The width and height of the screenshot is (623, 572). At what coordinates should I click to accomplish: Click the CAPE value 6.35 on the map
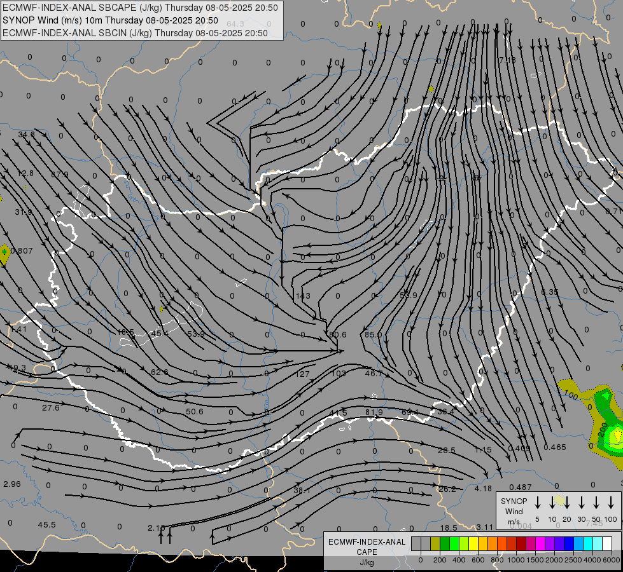pos(550,292)
